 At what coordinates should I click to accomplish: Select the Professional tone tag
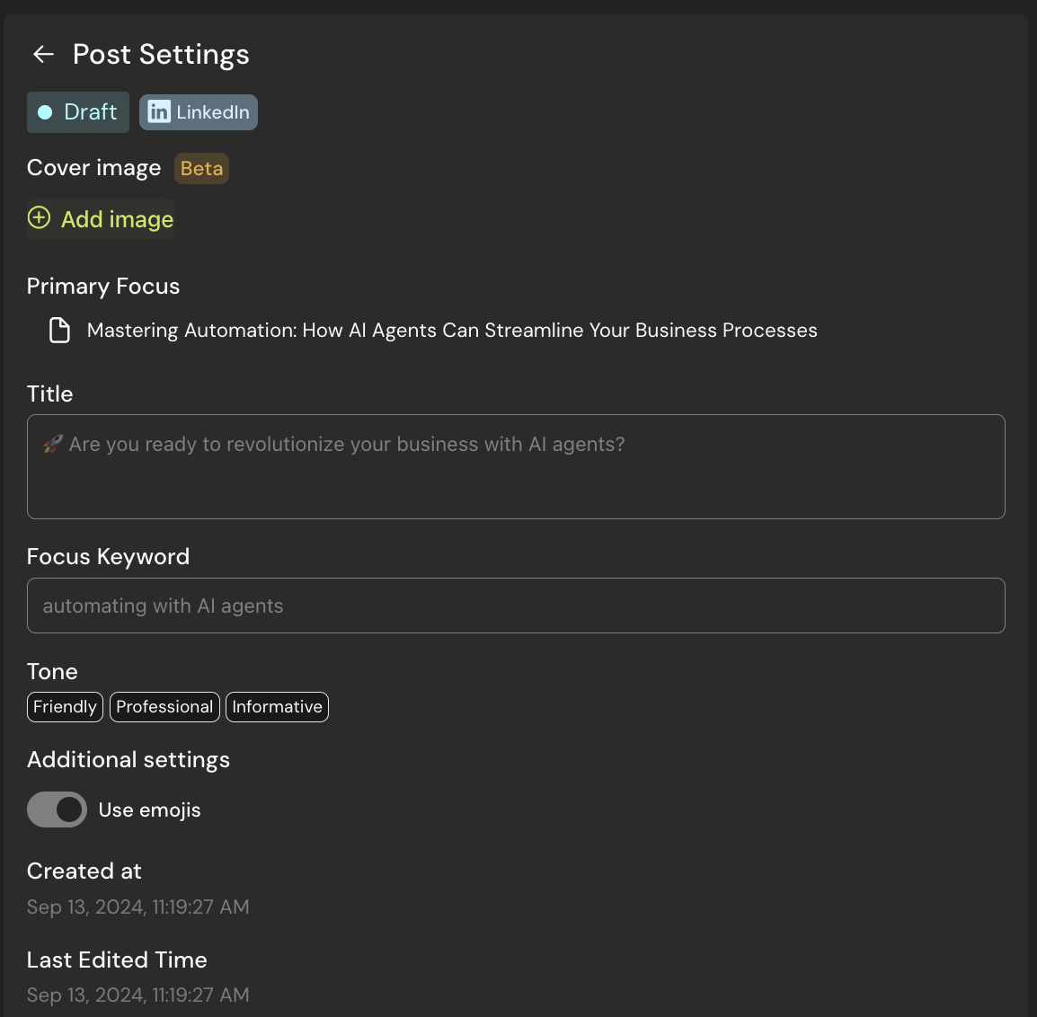(164, 707)
